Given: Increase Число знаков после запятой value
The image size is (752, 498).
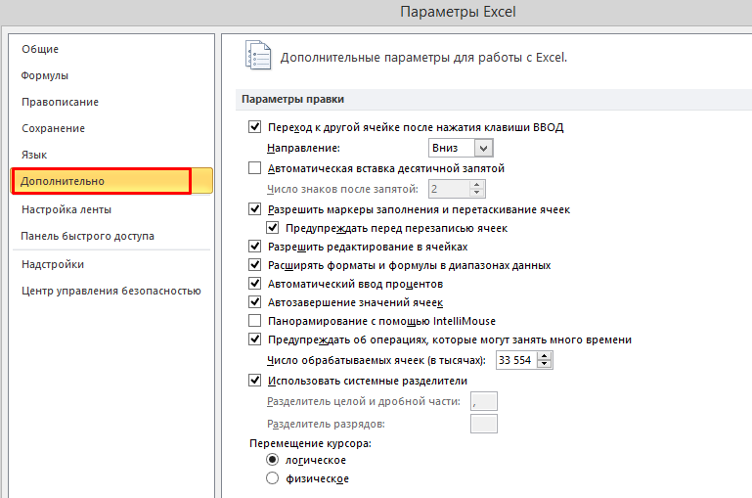Looking at the screenshot, I should click(476, 184).
